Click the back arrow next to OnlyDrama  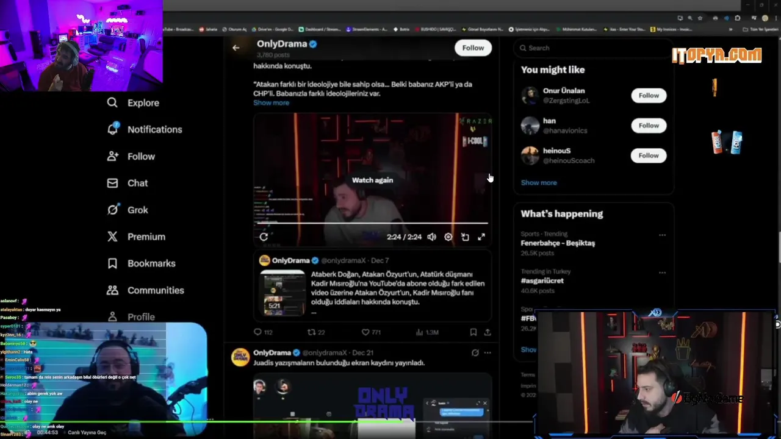[236, 48]
